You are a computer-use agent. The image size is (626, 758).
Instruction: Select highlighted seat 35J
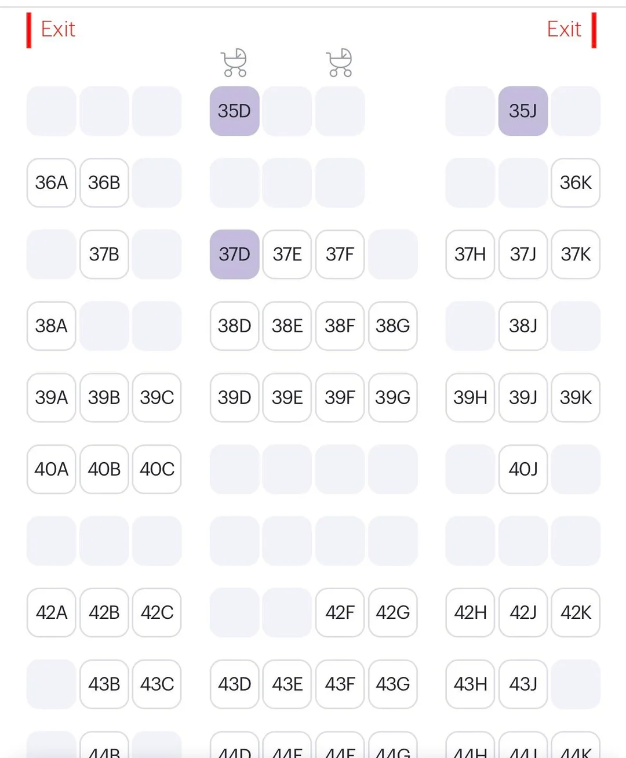click(523, 111)
